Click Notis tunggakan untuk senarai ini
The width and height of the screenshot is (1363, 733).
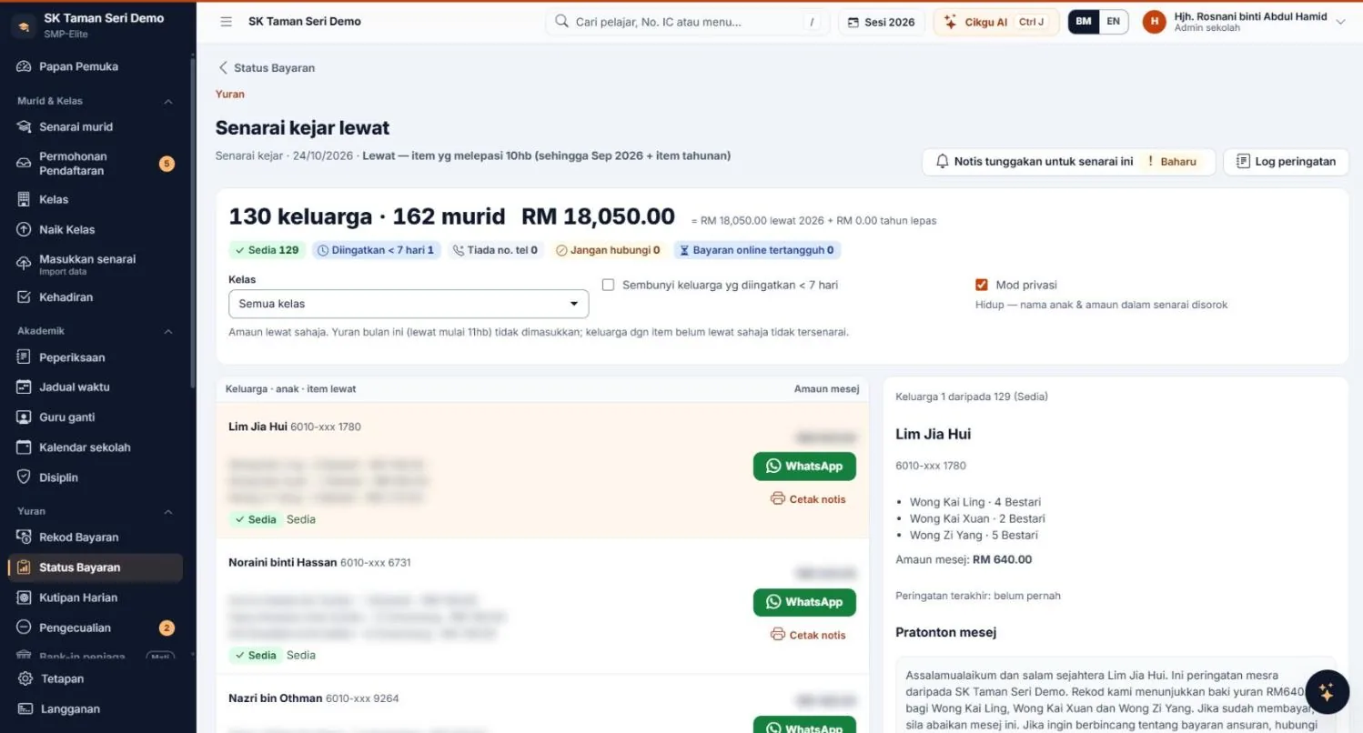click(1068, 162)
